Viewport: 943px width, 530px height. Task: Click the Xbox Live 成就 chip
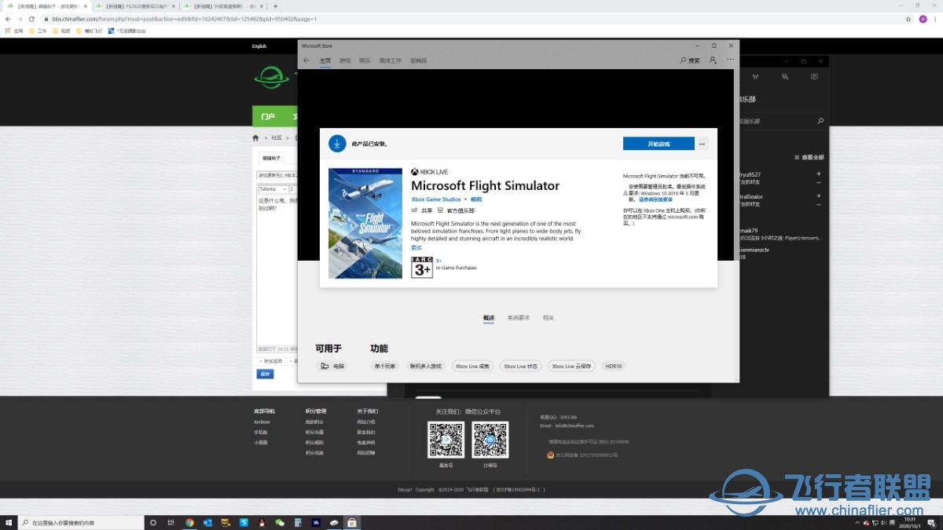click(x=472, y=366)
